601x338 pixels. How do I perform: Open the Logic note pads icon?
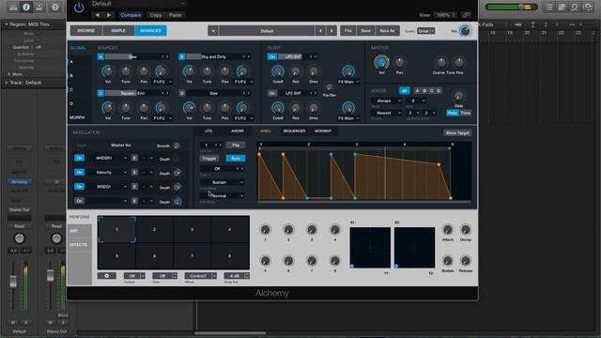[562, 7]
